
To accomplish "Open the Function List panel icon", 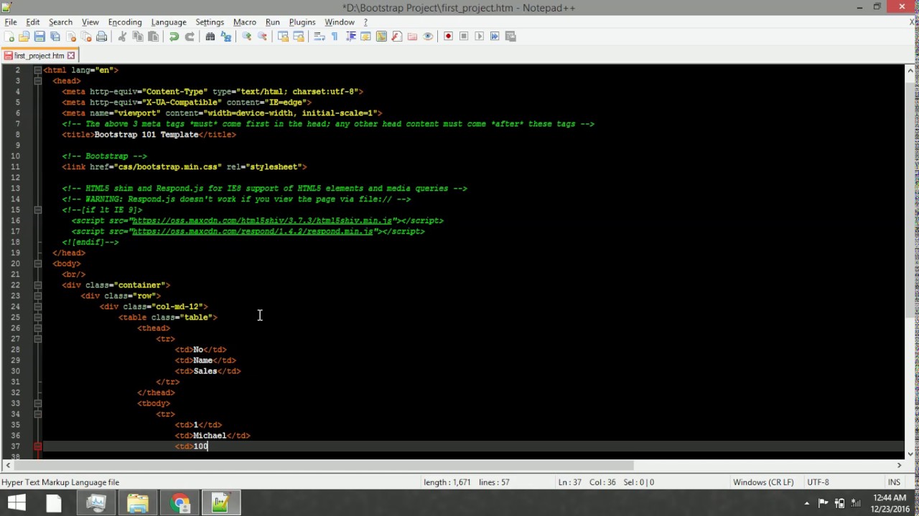I will point(396,37).
